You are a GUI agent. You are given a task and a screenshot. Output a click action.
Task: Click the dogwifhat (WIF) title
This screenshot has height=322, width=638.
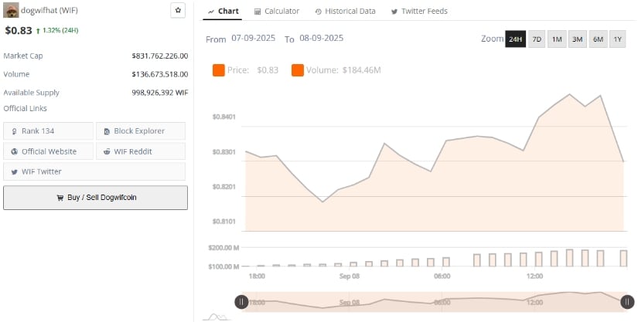(x=49, y=11)
